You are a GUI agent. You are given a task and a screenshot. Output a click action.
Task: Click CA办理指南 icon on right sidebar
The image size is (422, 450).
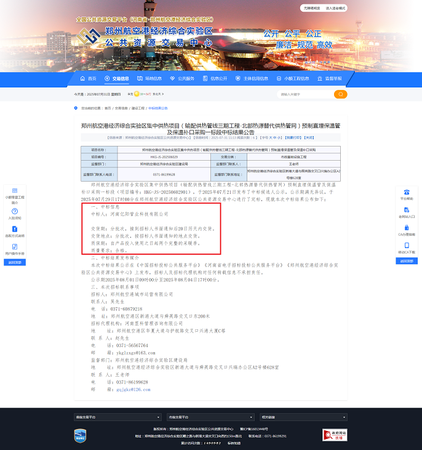[407, 230]
